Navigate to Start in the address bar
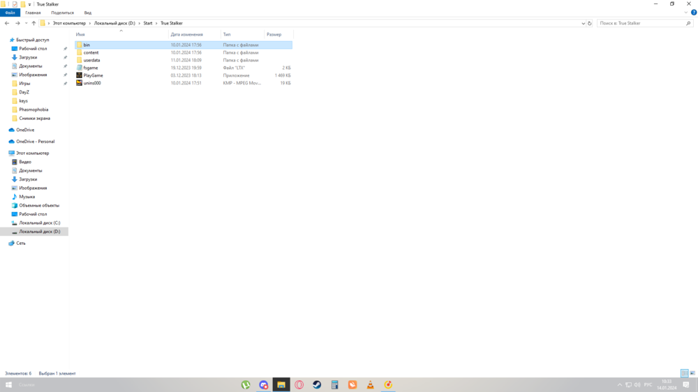This screenshot has height=392, width=698. [148, 23]
